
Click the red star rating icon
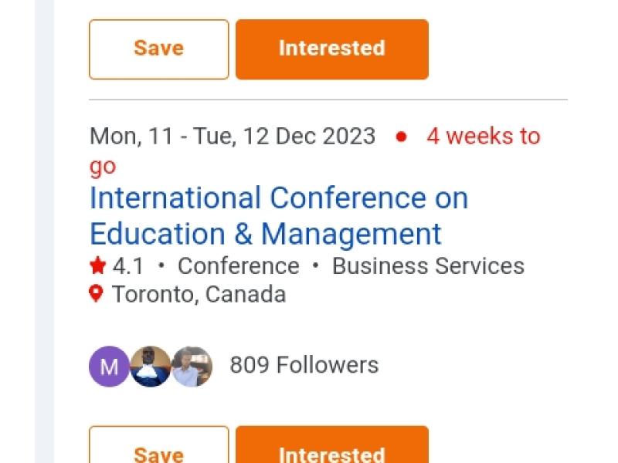(x=97, y=266)
